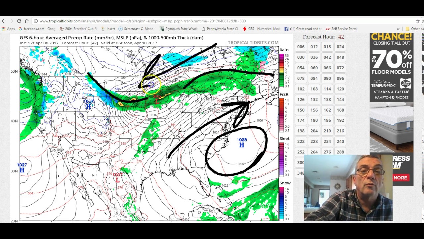Load forecast hour 168
The height and width of the screenshot is (239, 424).
[x=340, y=110]
